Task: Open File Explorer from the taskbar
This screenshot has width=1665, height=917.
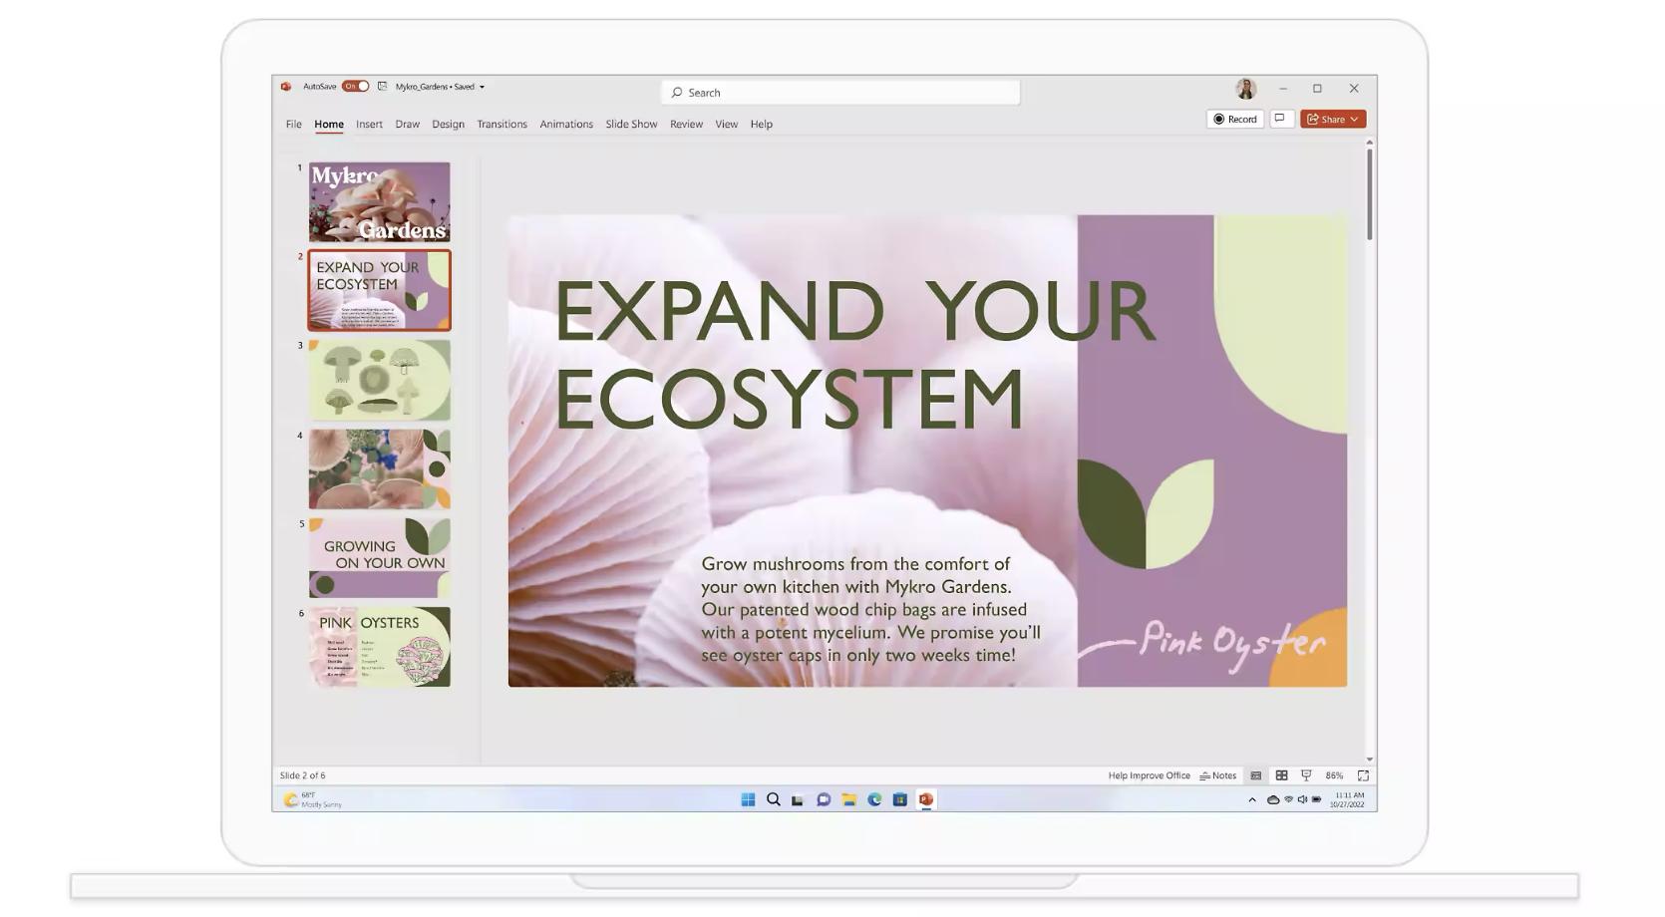Action: (848, 799)
